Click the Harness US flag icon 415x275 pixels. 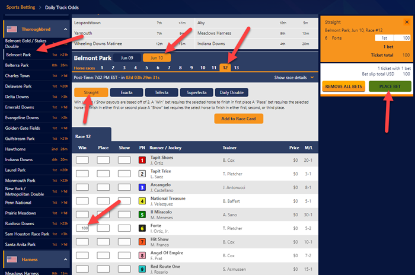point(12,260)
